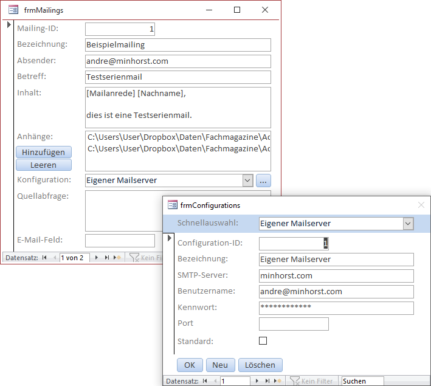Click the Absender field
This screenshot has height=386, width=431.
click(x=178, y=61)
